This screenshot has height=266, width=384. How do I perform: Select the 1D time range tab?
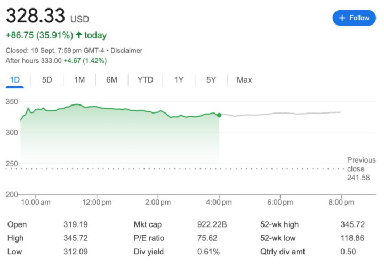click(15, 80)
